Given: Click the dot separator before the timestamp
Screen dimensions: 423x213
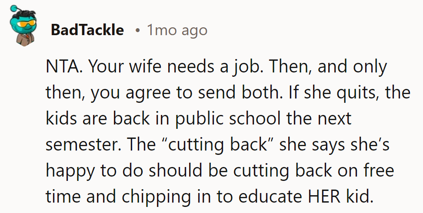Looking at the screenshot, I should (137, 31).
